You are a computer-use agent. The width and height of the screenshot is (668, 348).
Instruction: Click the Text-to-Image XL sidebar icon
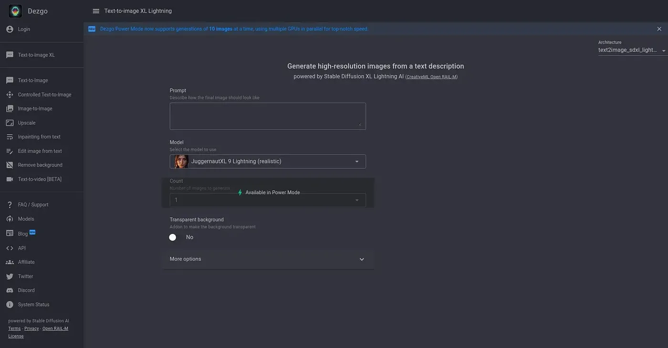pos(10,55)
